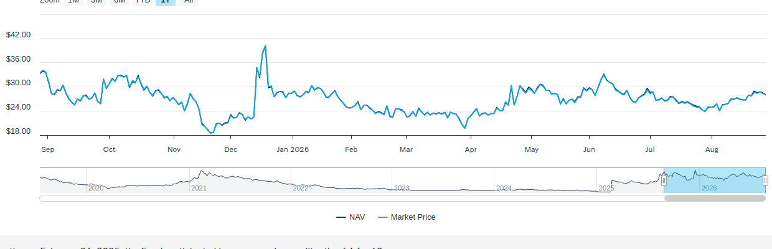Toggle the NAV series in legend
Image resolution: width=772 pixels, height=249 pixels.
tap(351, 217)
